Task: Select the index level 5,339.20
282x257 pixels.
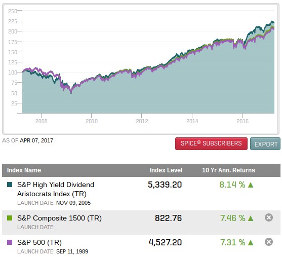Action: pos(165,185)
